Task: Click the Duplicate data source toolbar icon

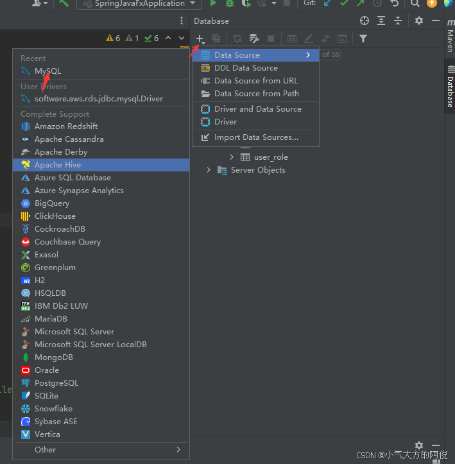Action: click(216, 39)
